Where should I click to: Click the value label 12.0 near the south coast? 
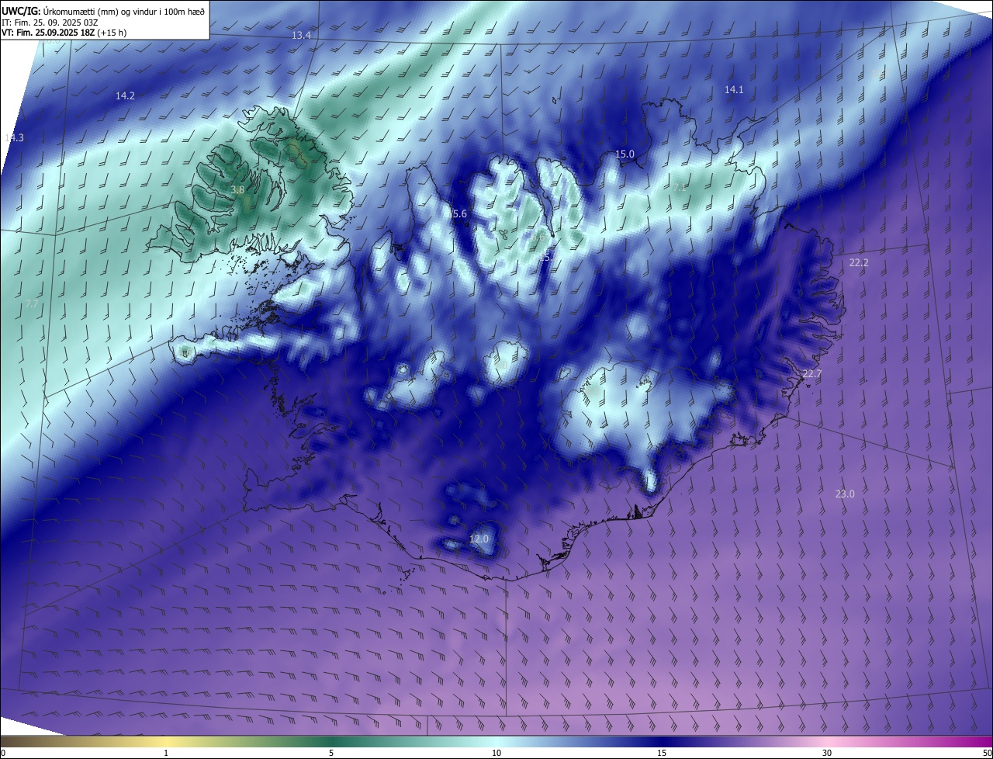[x=479, y=539]
